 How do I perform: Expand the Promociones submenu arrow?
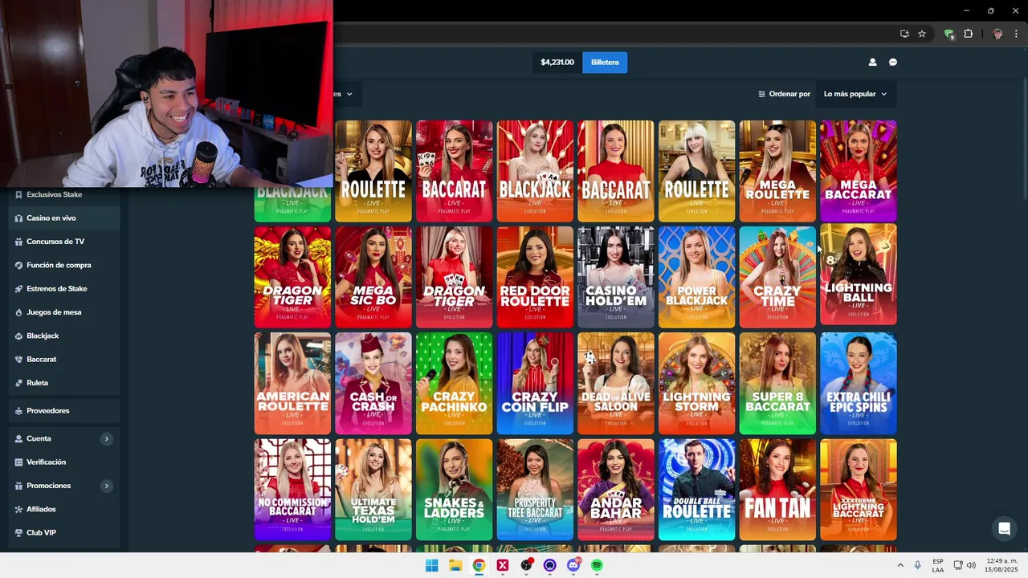(106, 486)
